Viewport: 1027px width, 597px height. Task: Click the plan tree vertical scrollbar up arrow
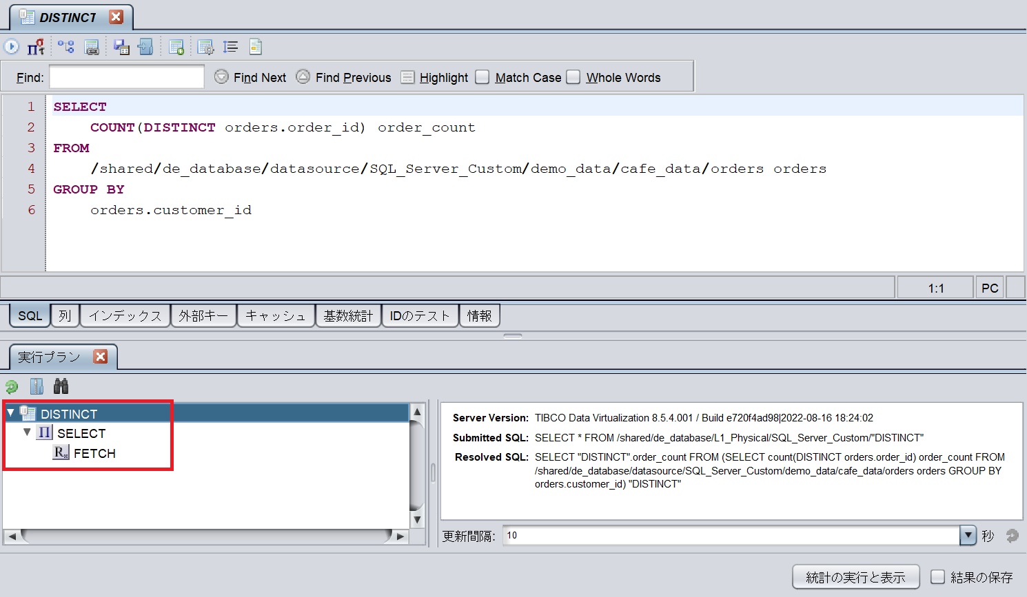[417, 412]
